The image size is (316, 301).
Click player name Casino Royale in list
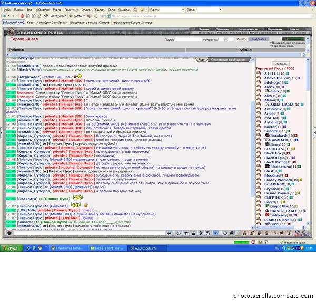pyautogui.click(x=277, y=193)
